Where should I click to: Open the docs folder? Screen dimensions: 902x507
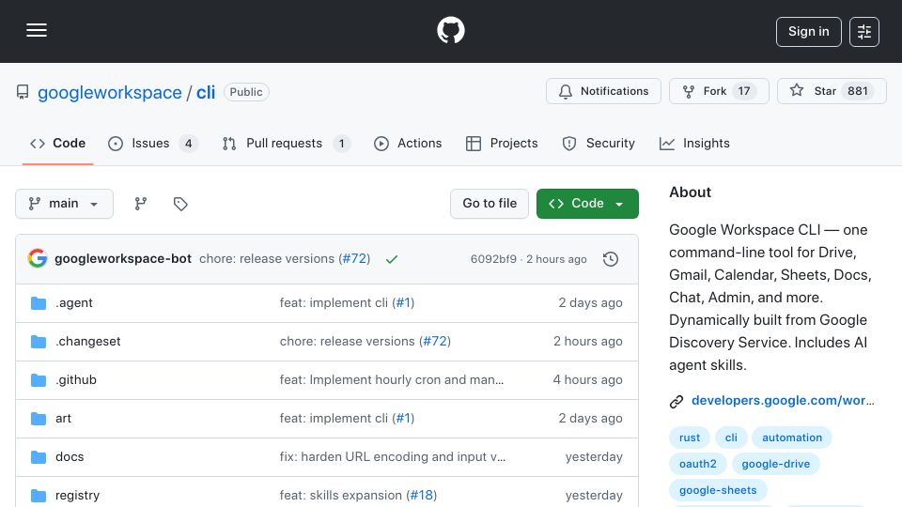pos(70,457)
